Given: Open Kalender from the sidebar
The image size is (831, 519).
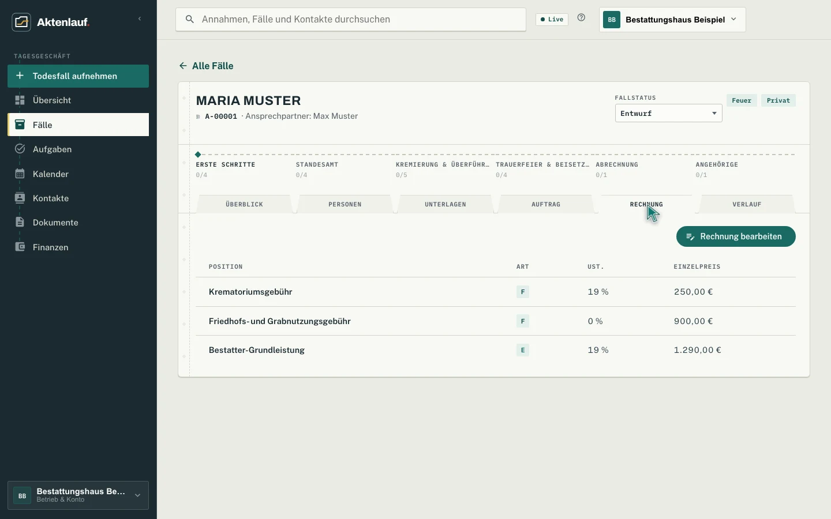Looking at the screenshot, I should click(x=78, y=174).
